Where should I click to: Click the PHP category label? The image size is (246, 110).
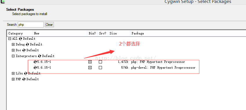(18, 79)
